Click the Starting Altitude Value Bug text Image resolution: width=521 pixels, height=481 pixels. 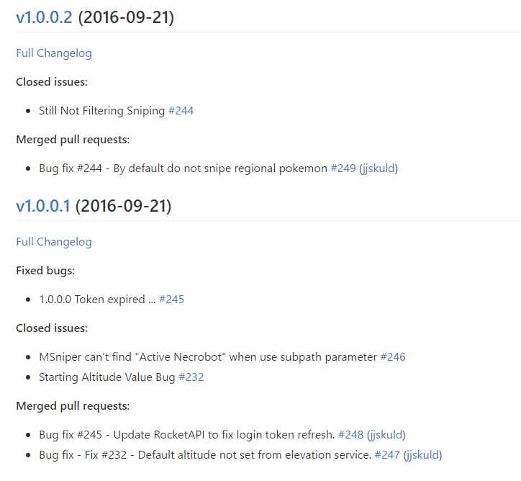click(107, 377)
